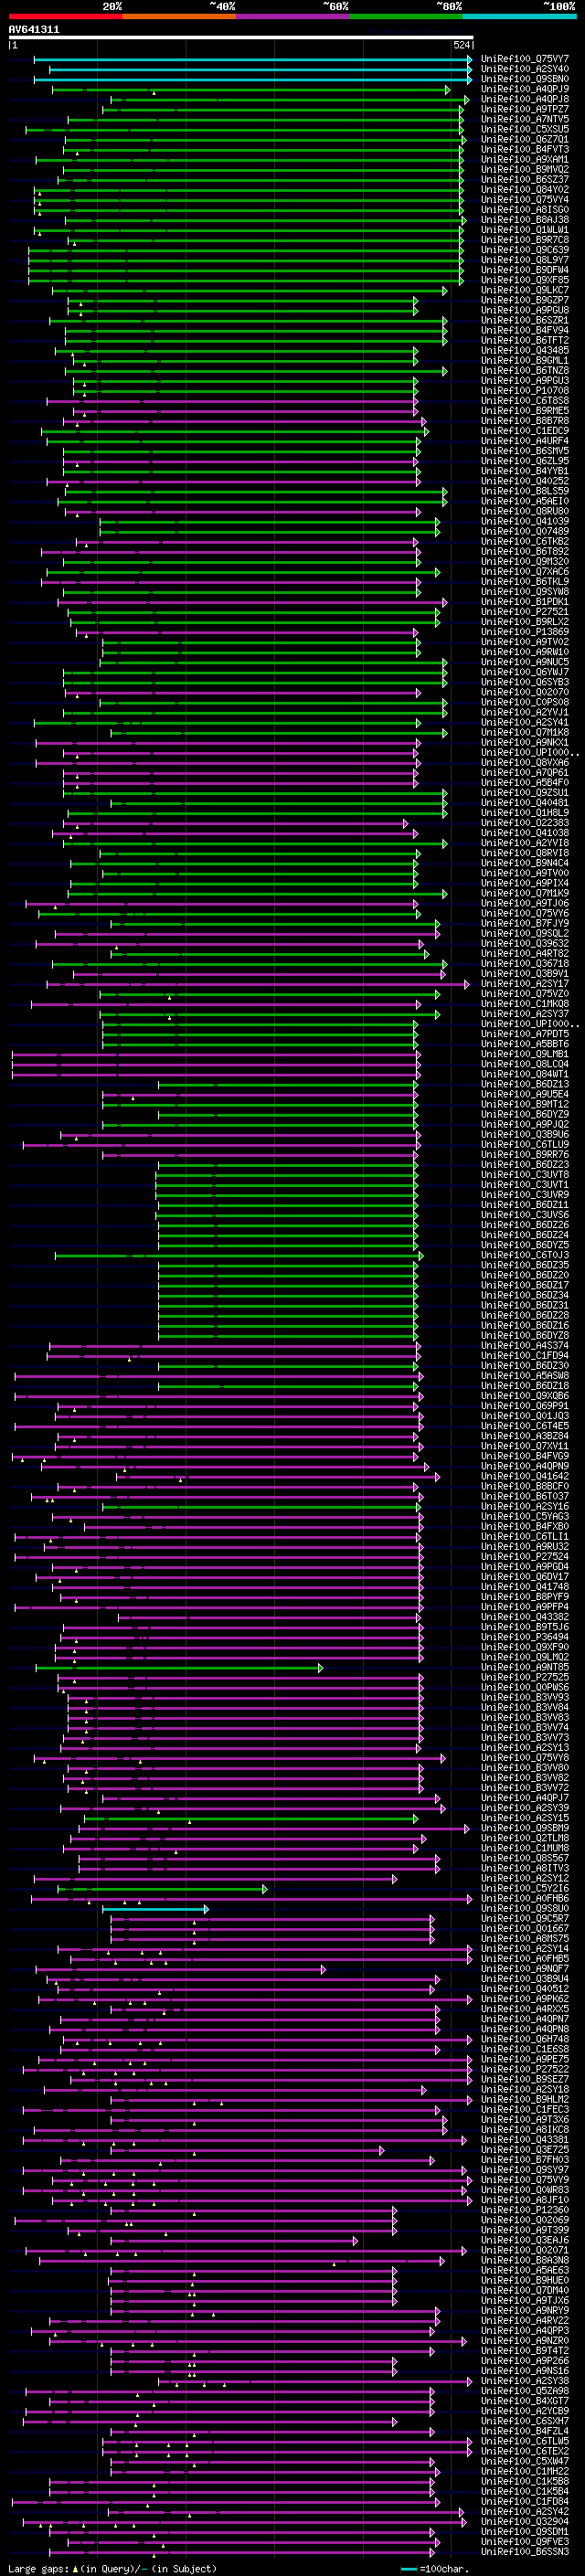Click the purple ~60% identity legend bar

292,16
